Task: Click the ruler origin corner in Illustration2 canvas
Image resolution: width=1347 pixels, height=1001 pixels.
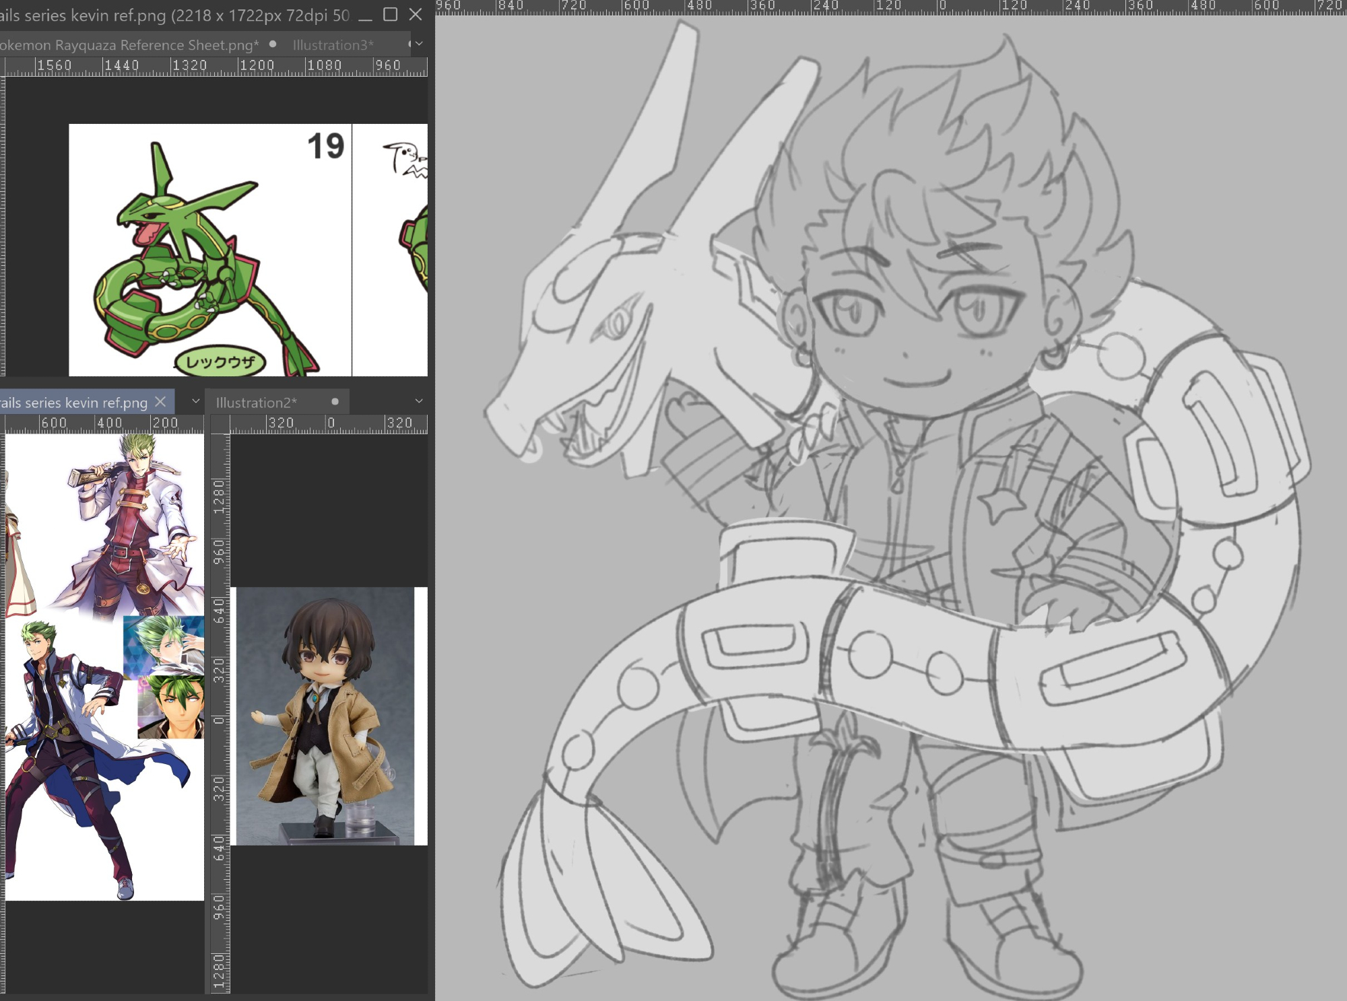Action: [219, 423]
